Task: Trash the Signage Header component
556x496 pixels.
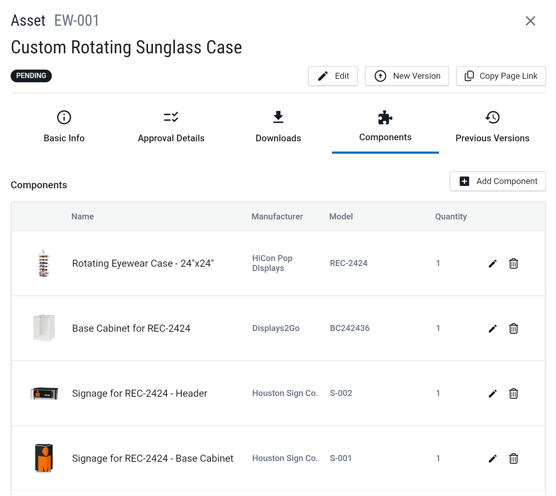Action: 513,394
